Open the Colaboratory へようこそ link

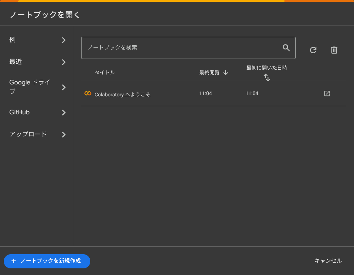pyautogui.click(x=122, y=95)
